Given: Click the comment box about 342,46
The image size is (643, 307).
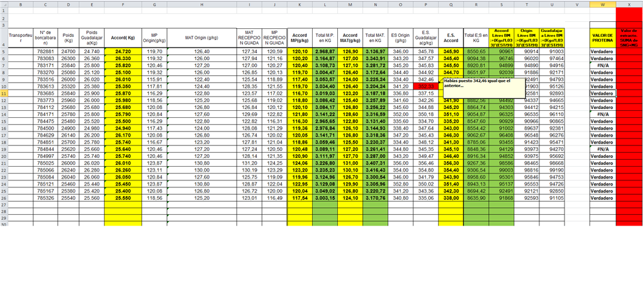Looking at the screenshot, I should click(484, 88).
